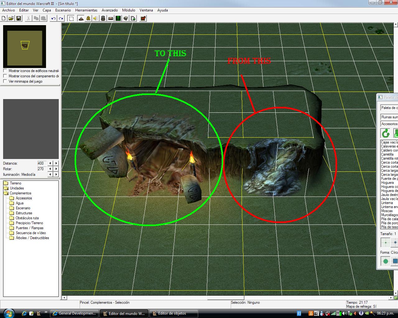This screenshot has width=398, height=318.
Task: Tick 'Mostrar iconos del campamento' checkbox
Action: [x=5, y=76]
